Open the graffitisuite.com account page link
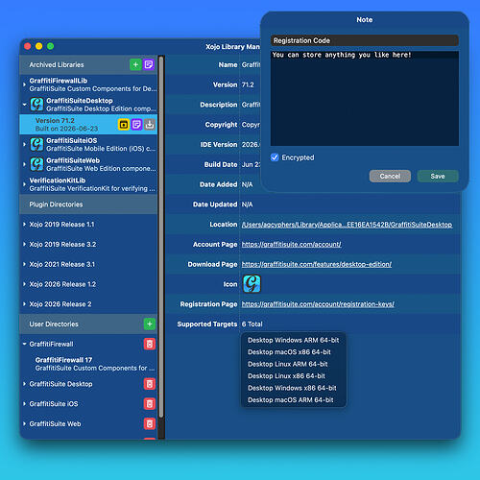 (291, 244)
